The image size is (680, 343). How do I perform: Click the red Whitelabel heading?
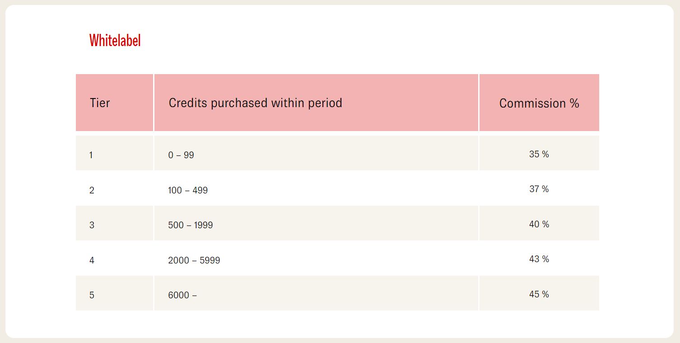tap(115, 41)
